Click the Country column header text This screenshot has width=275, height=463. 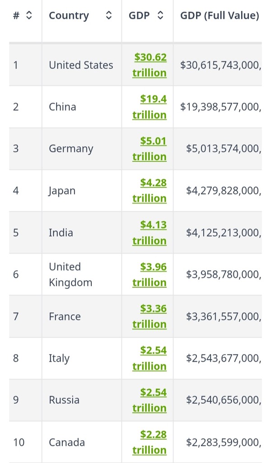pyautogui.click(x=69, y=15)
